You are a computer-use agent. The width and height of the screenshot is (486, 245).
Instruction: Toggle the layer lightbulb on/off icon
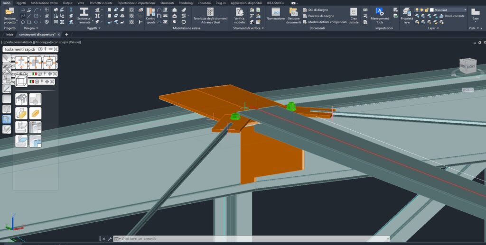click(x=417, y=9)
